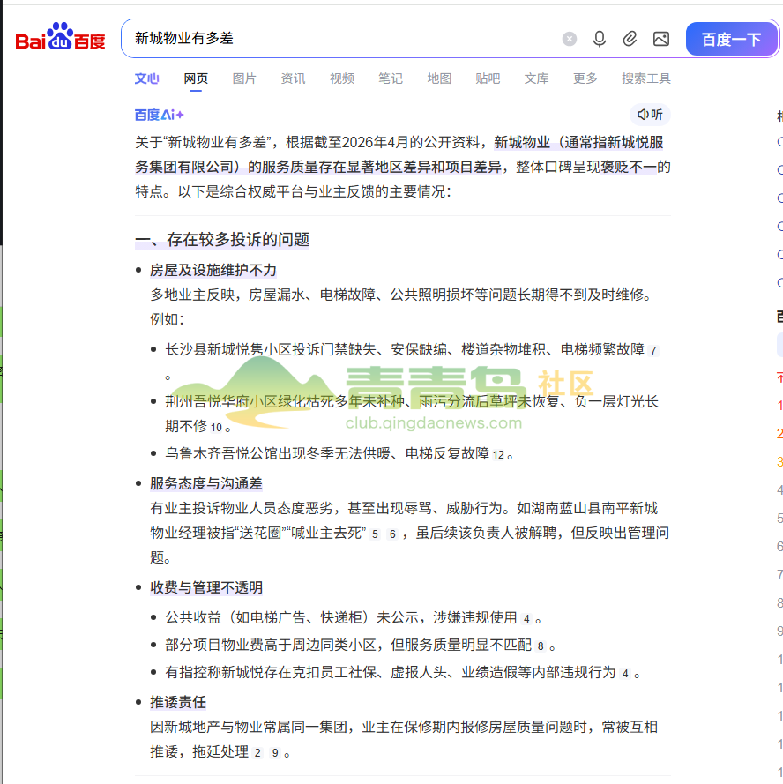Click the Baidu logo

[60, 36]
